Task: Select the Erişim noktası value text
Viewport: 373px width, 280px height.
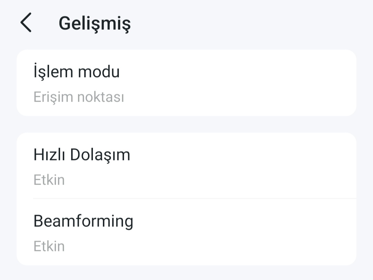Action: (79, 97)
